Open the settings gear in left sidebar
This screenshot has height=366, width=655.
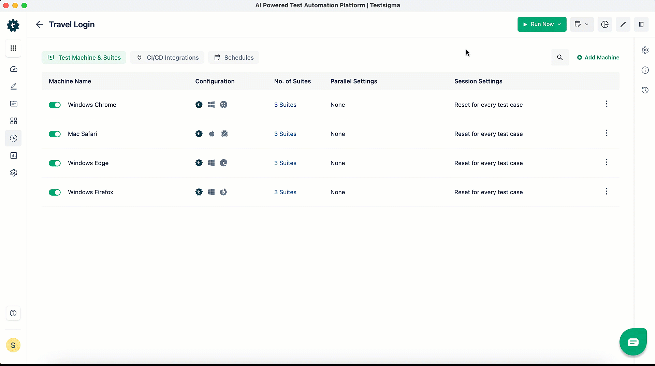click(x=14, y=173)
